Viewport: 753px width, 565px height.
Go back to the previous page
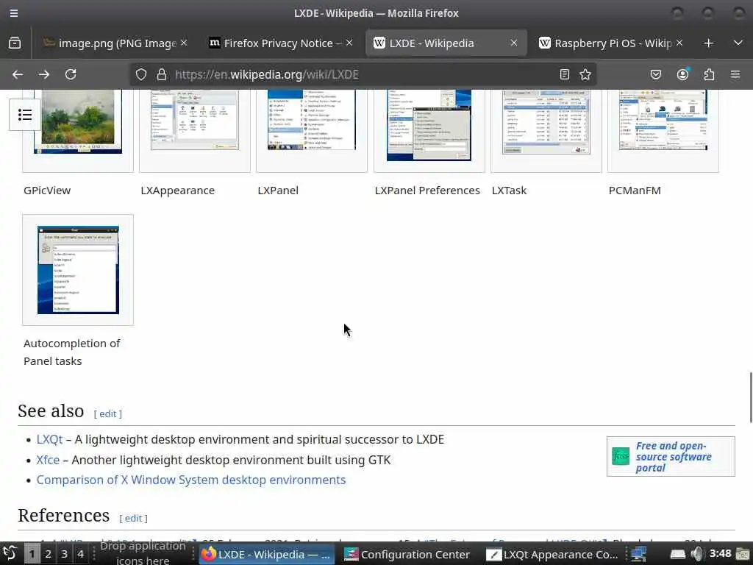(18, 74)
